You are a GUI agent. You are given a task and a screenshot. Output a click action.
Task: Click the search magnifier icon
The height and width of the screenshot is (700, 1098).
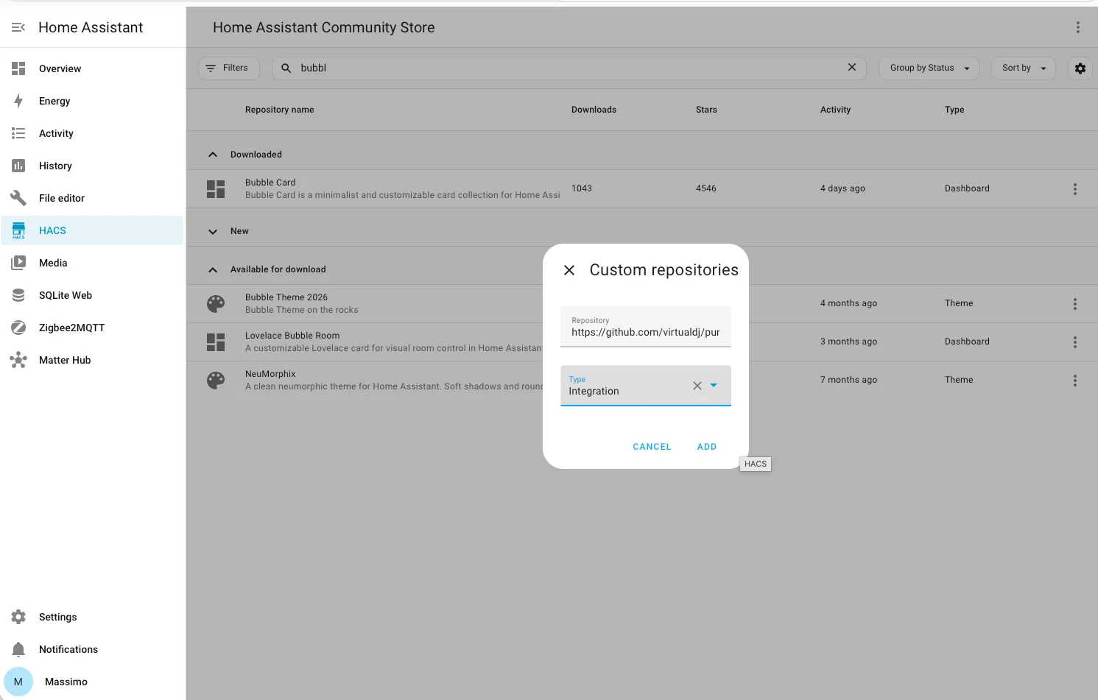[286, 68]
